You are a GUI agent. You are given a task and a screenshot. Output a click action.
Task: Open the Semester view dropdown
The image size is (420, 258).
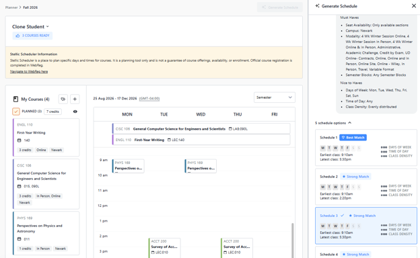click(275, 97)
